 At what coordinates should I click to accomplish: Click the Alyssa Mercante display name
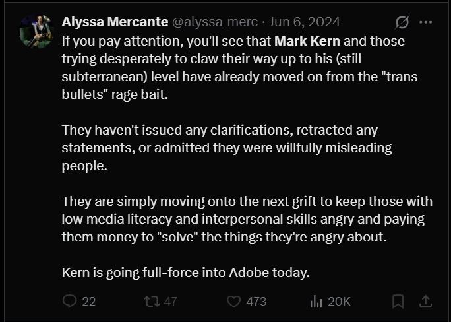(115, 22)
